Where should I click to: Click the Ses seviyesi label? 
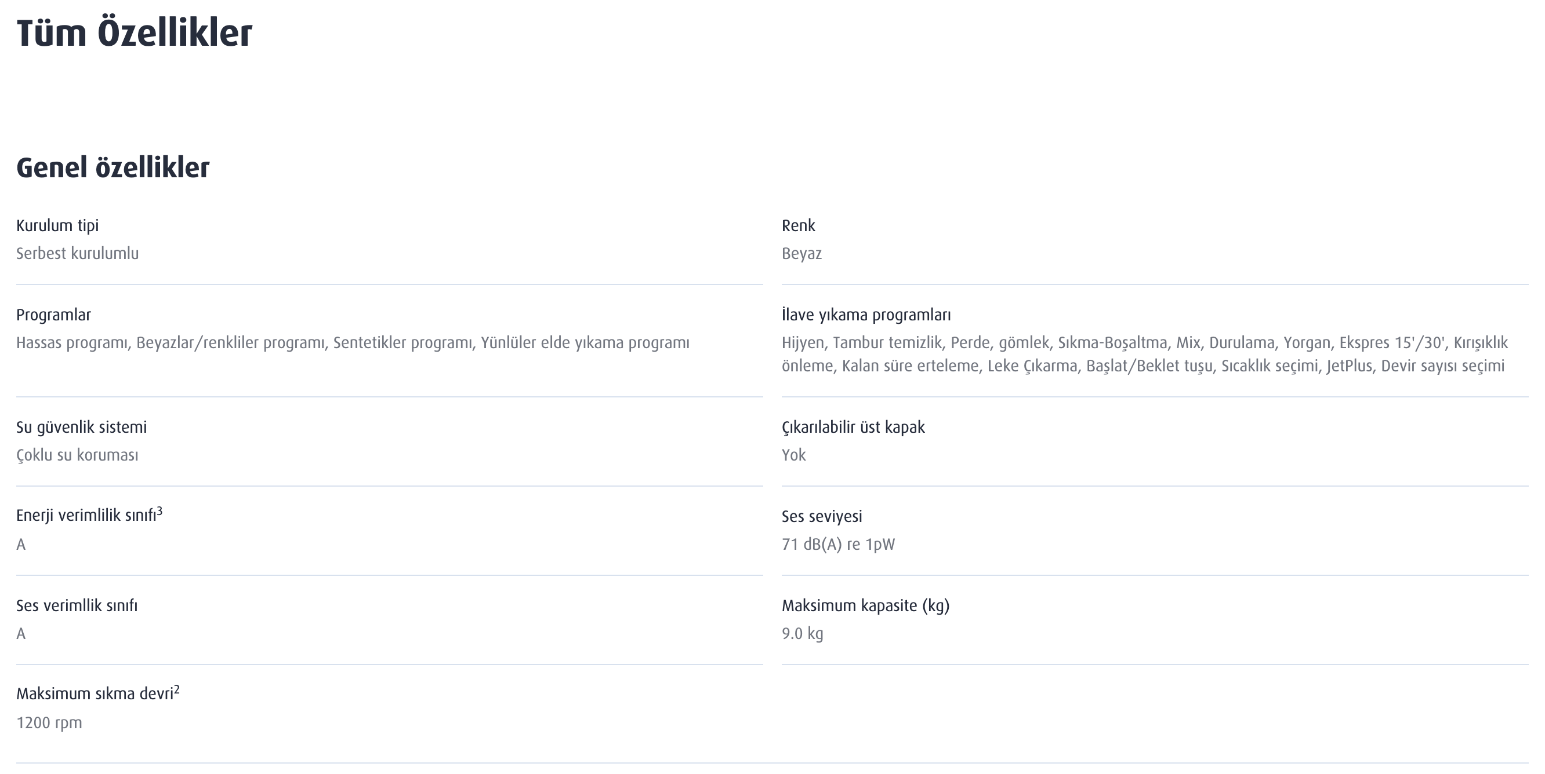[x=822, y=516]
